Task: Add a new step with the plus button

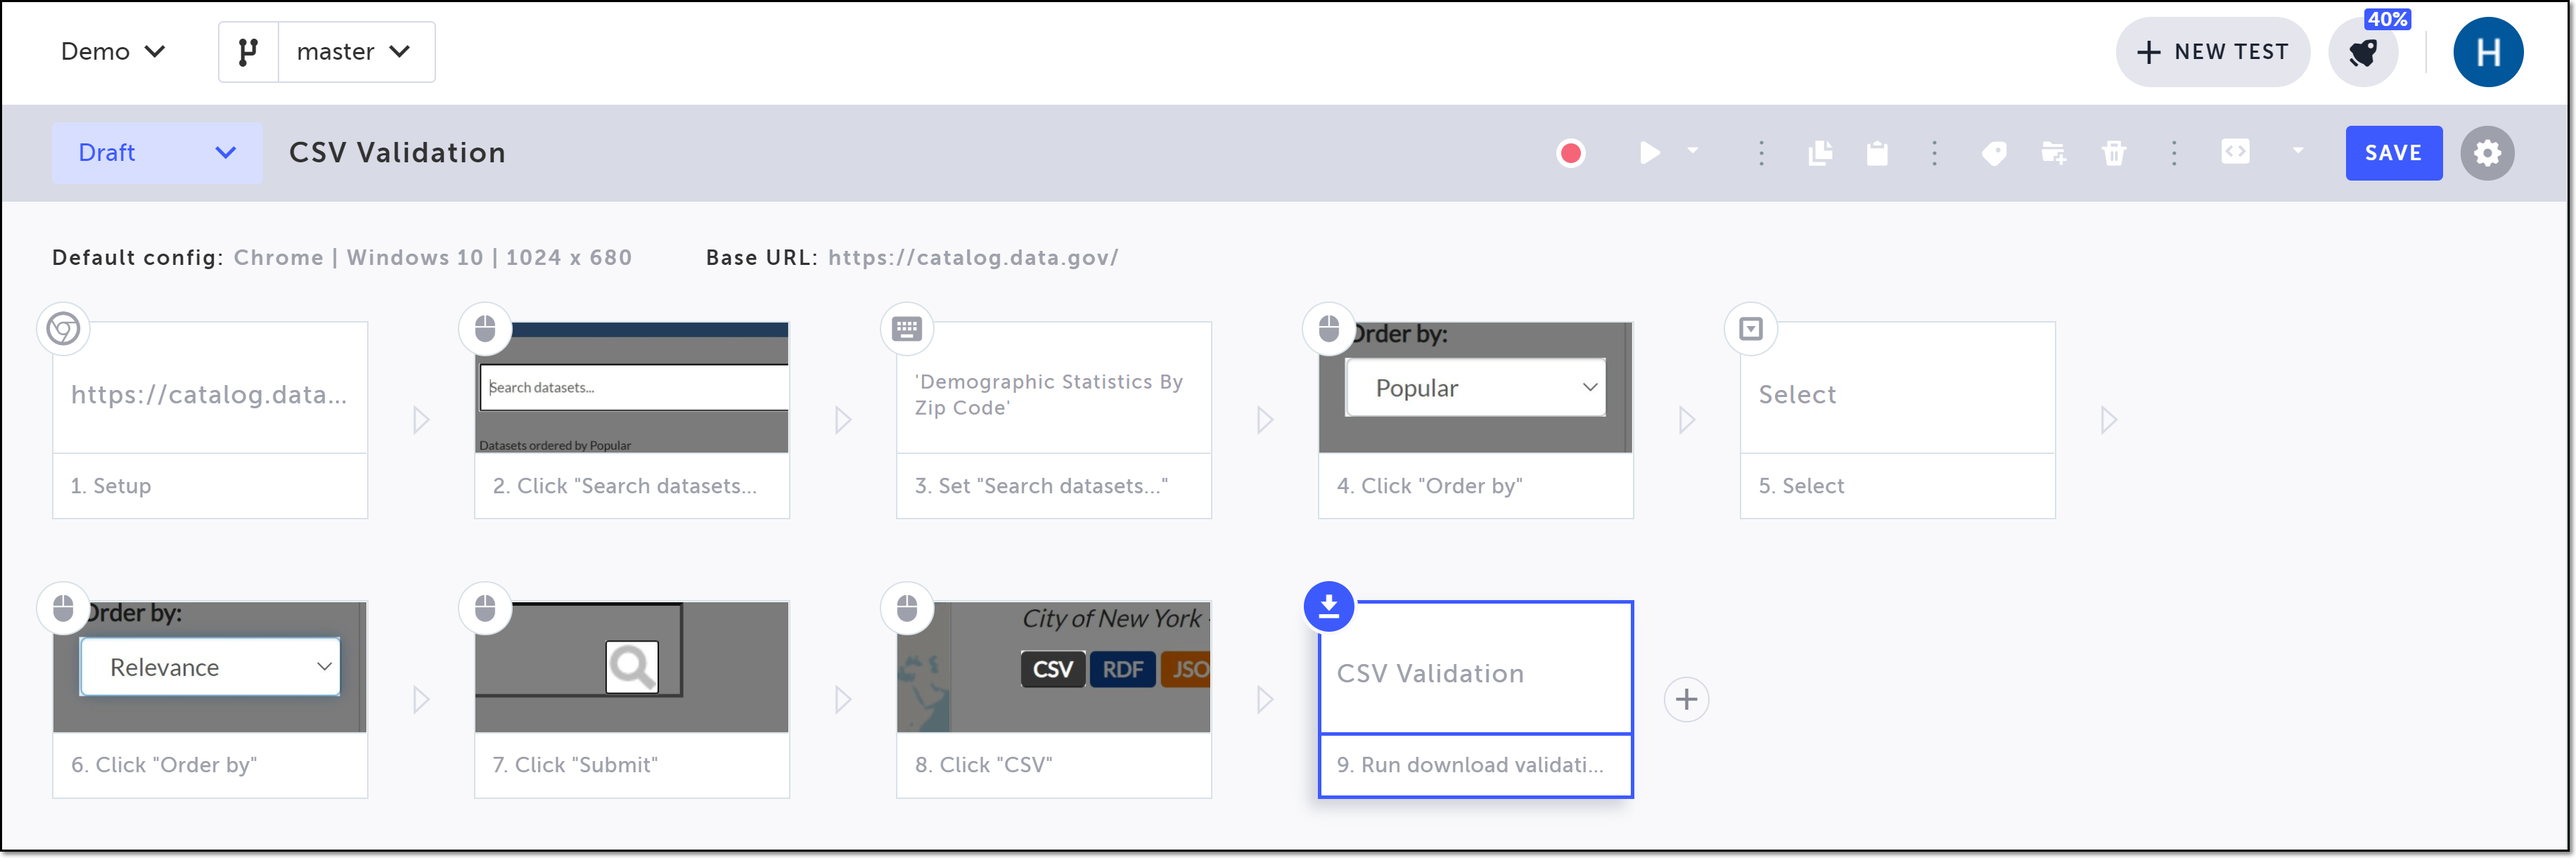Action: (x=1686, y=699)
